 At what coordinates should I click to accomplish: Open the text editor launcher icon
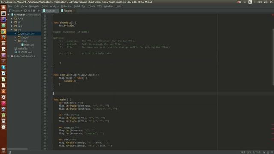tap(3, 50)
